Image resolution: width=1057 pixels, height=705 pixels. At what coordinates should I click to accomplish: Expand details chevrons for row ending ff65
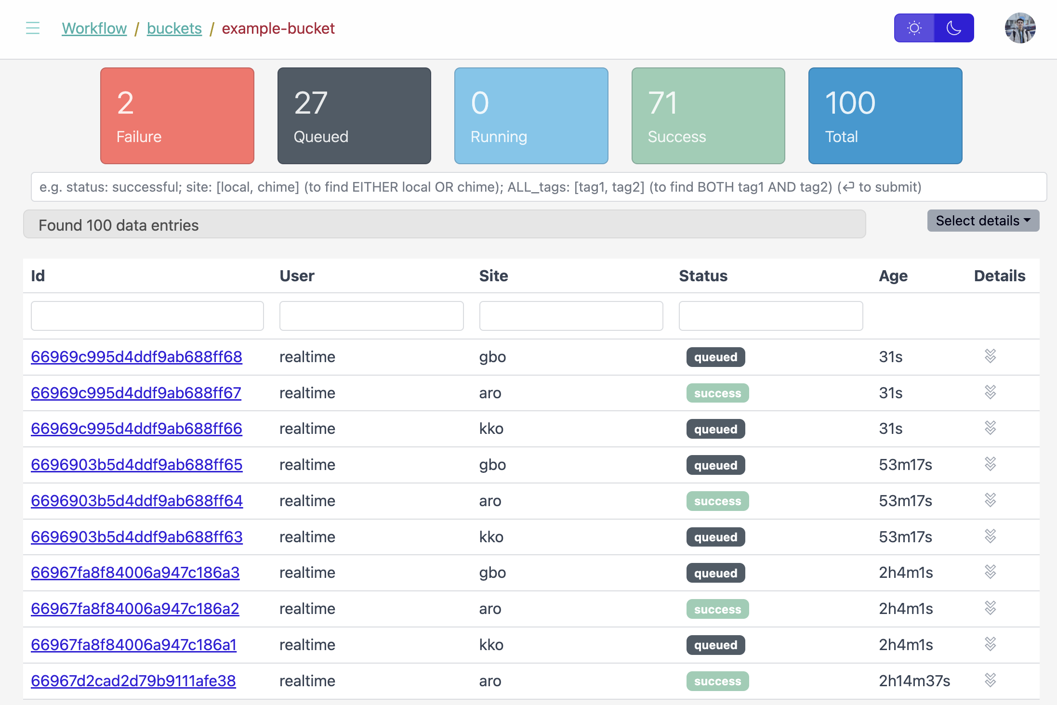point(990,464)
